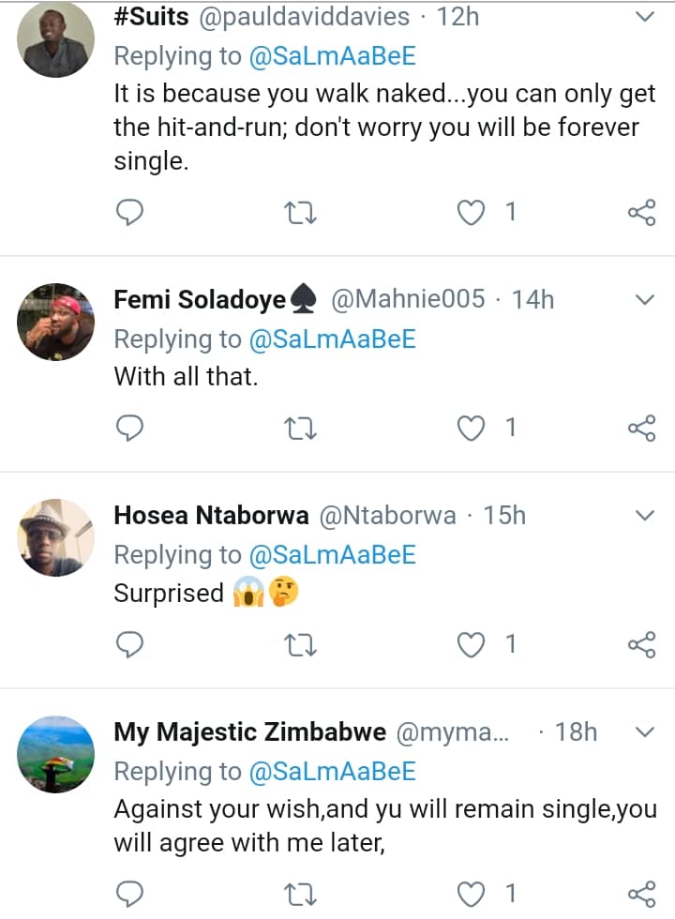Open @pauldaviddavies profile handle
The height and width of the screenshot is (919, 675).
pos(304,17)
